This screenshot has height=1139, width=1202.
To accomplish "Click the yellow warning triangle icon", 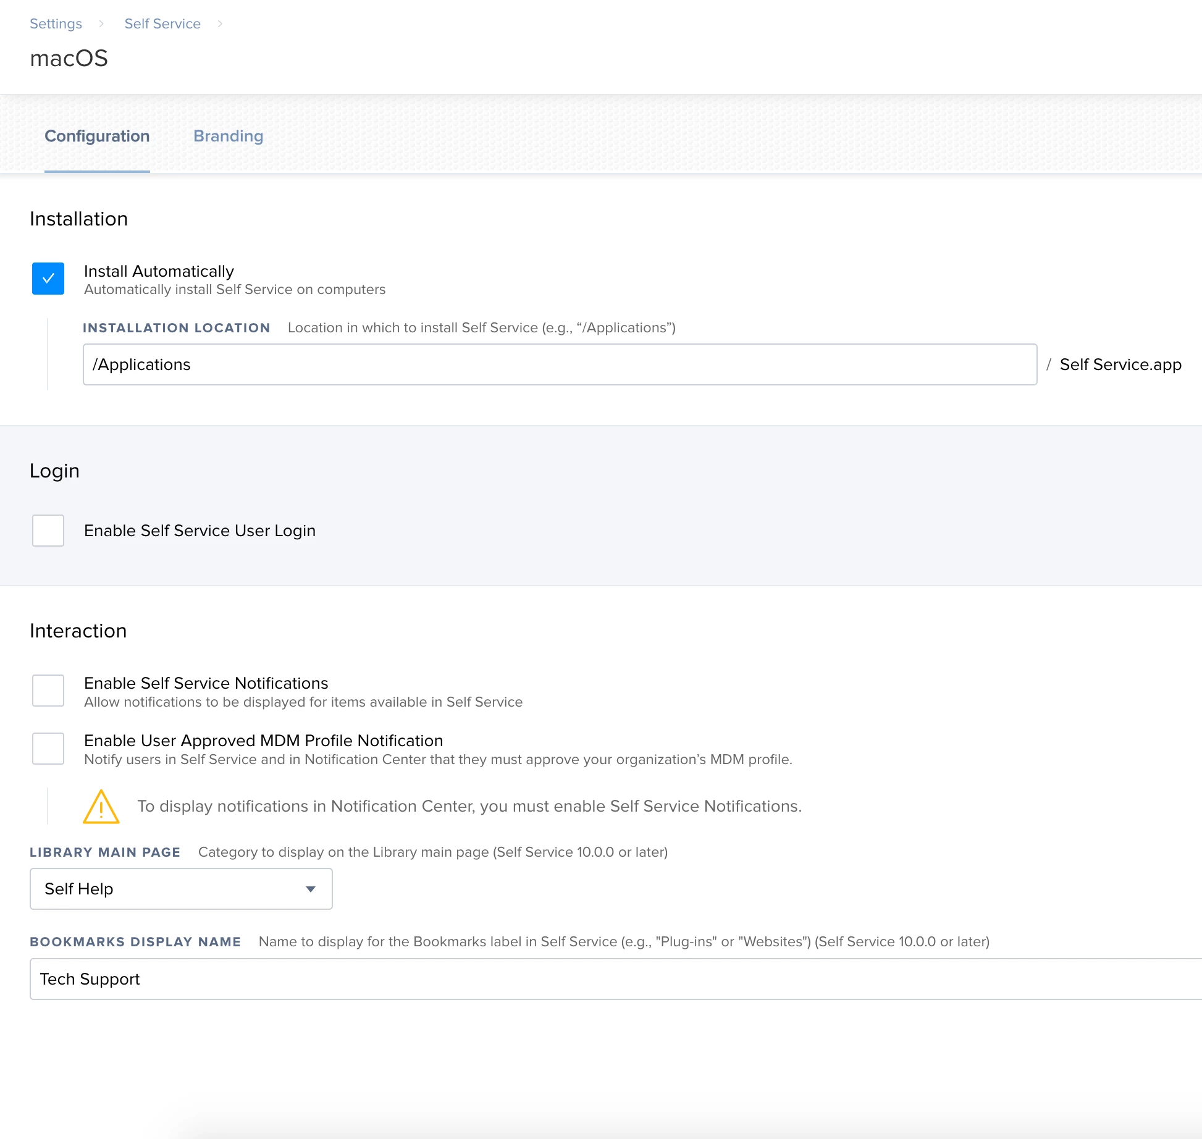I will [x=101, y=807].
